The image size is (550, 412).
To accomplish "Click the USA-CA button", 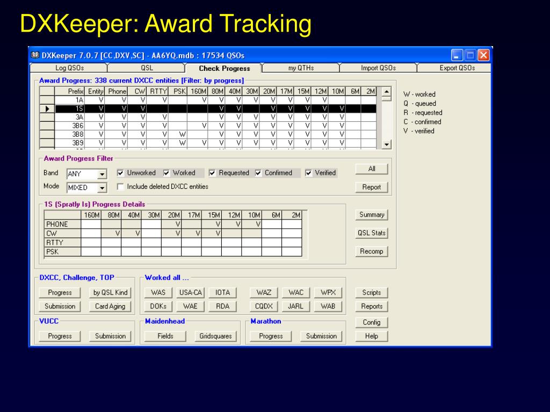I will click(191, 292).
